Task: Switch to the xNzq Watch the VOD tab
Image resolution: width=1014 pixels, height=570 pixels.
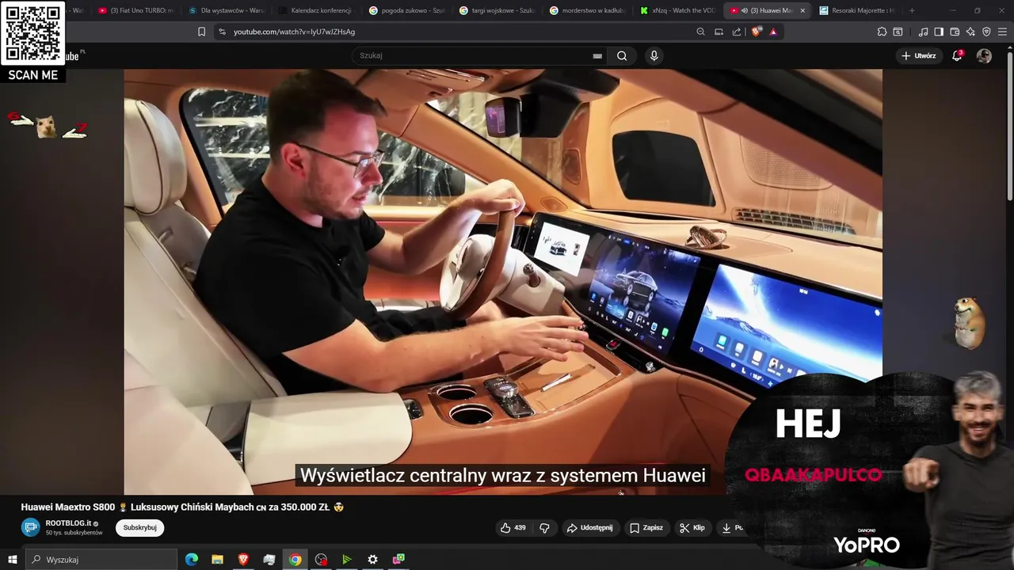Action: click(x=677, y=10)
